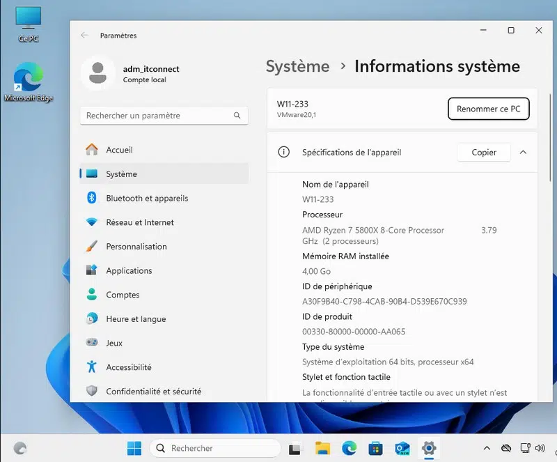The height and width of the screenshot is (462, 557).
Task: Click the Renommer ce PC button
Action: pyautogui.click(x=488, y=109)
